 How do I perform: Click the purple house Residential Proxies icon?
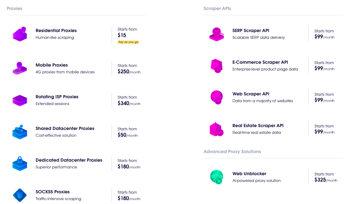click(20, 34)
